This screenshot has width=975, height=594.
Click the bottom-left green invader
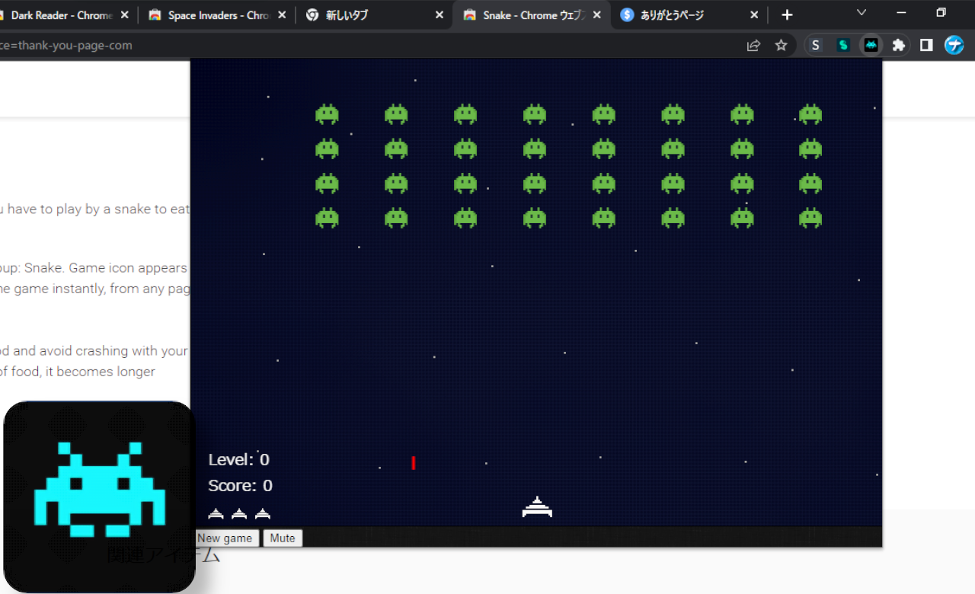pyautogui.click(x=327, y=218)
